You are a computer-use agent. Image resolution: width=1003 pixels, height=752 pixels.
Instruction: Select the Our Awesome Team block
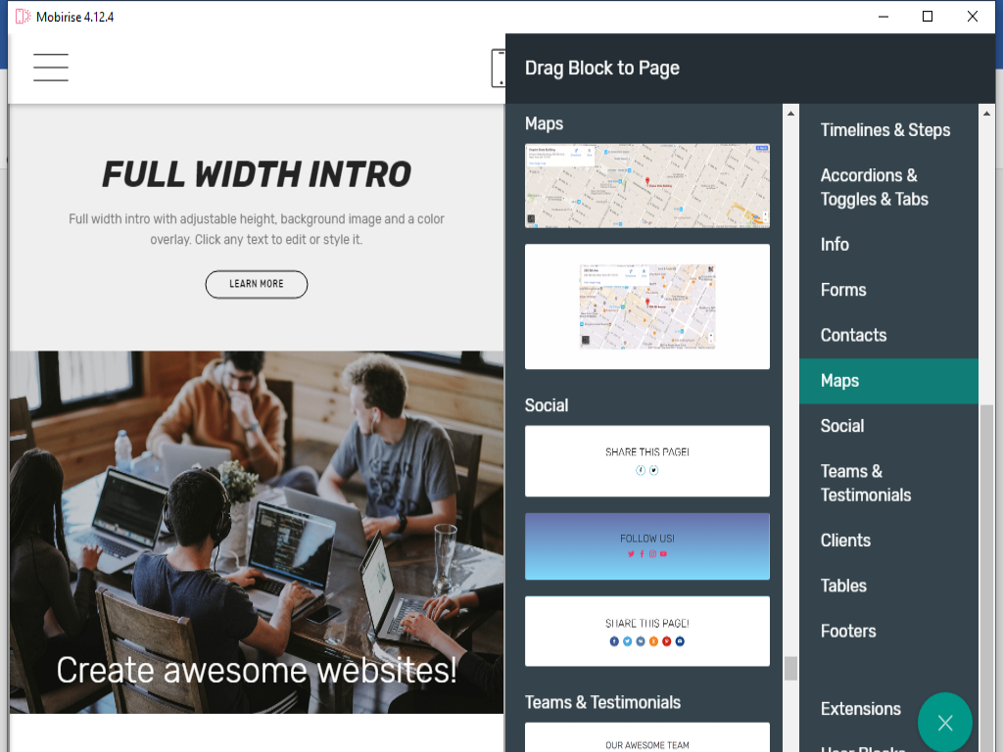(646, 738)
